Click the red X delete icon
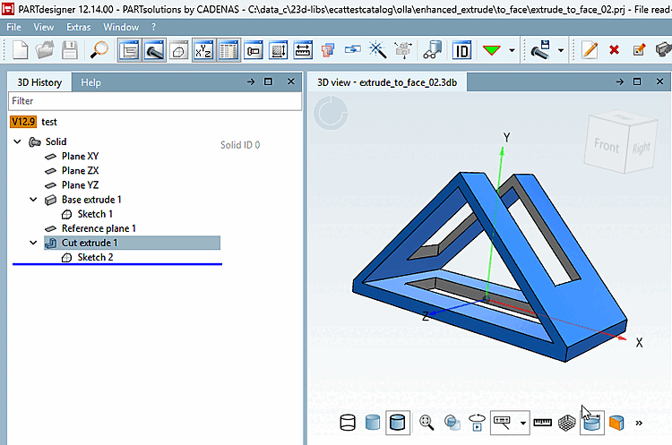The image size is (672, 445). [614, 50]
